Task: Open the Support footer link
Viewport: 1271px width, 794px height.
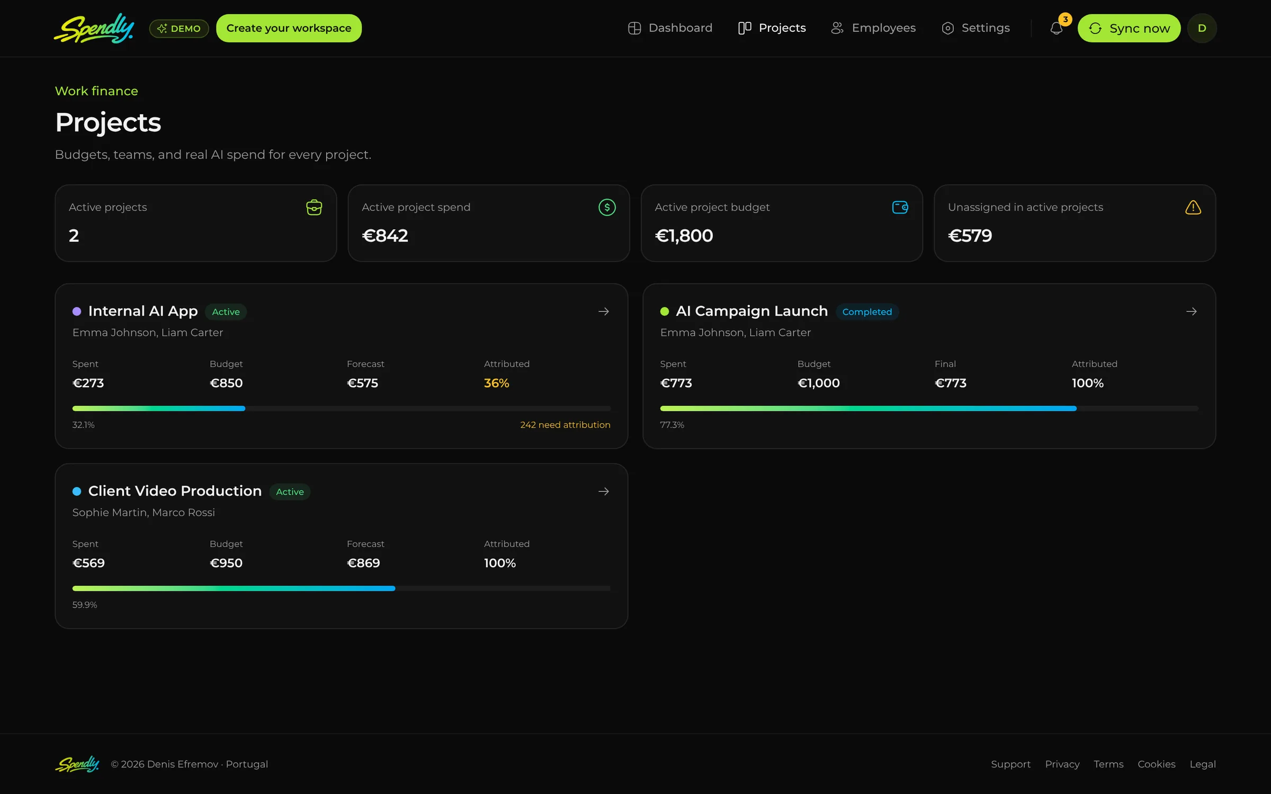Action: coord(1010,764)
